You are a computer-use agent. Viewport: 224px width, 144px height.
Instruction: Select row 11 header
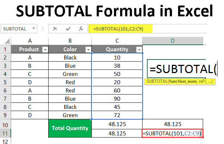[5, 133]
